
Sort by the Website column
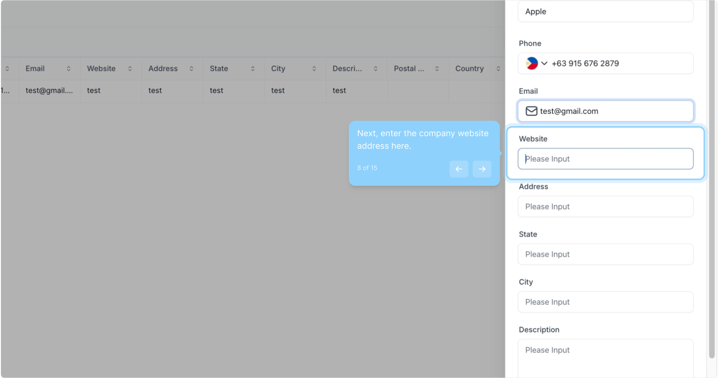[x=130, y=69]
